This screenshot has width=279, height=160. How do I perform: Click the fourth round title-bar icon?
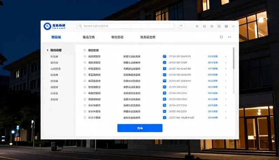click(219, 26)
